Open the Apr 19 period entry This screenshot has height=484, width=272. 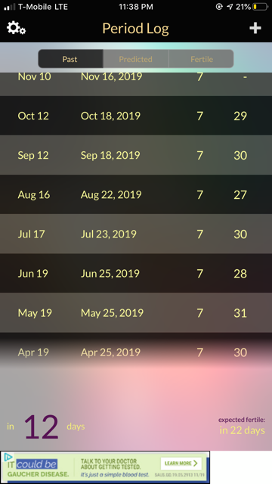pos(136,352)
